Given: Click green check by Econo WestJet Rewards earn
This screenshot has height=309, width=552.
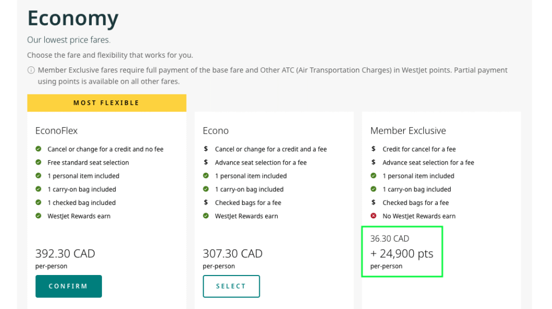Looking at the screenshot, I should pos(206,216).
